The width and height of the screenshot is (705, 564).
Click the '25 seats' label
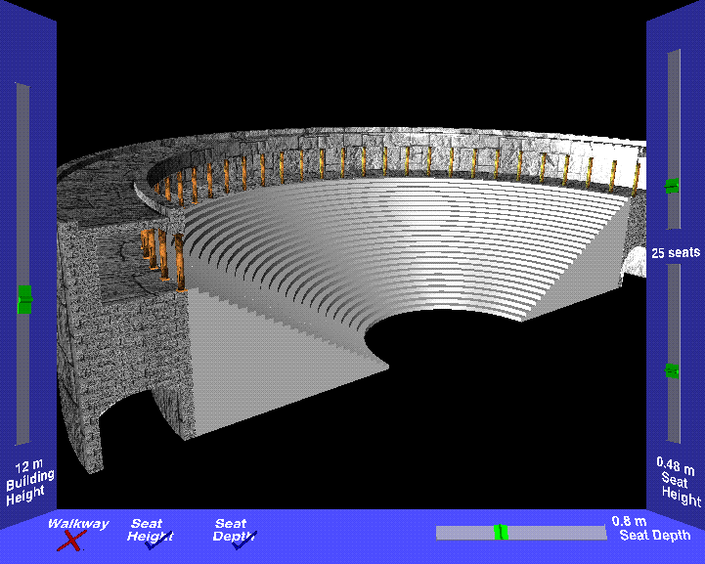tap(676, 252)
